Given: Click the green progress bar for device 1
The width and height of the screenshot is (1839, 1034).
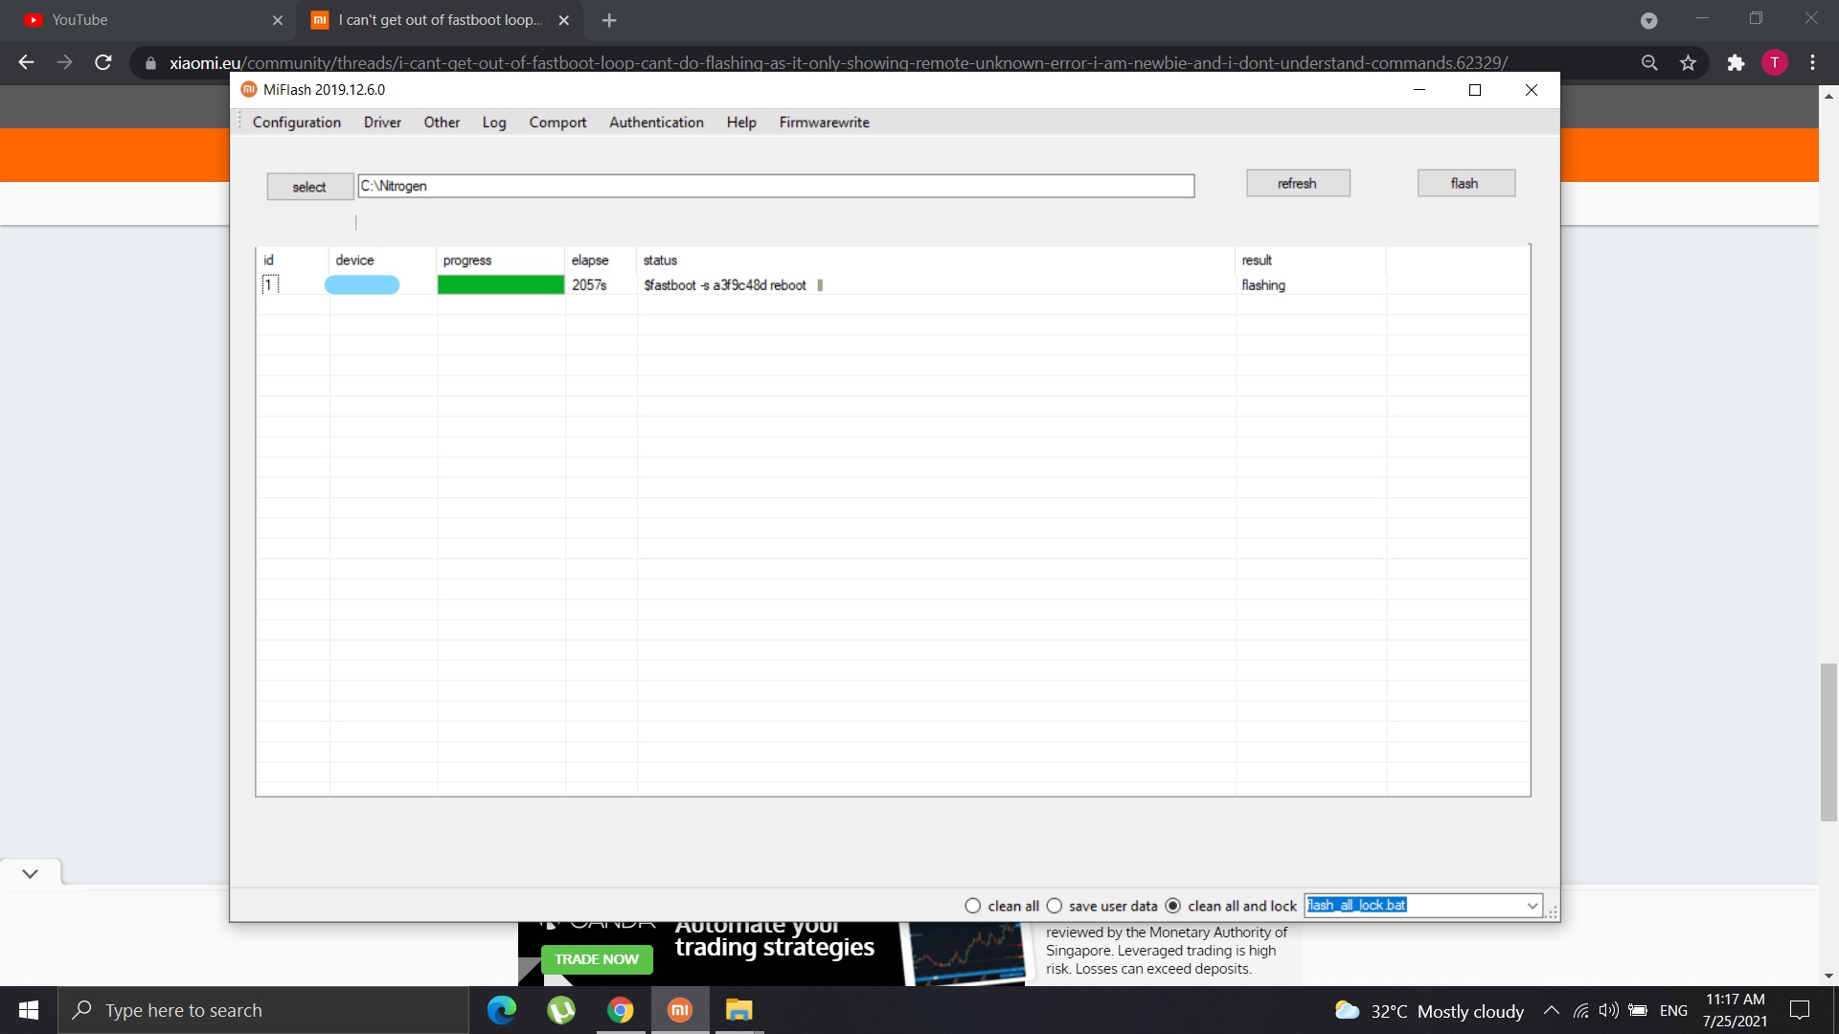Looking at the screenshot, I should pos(501,284).
